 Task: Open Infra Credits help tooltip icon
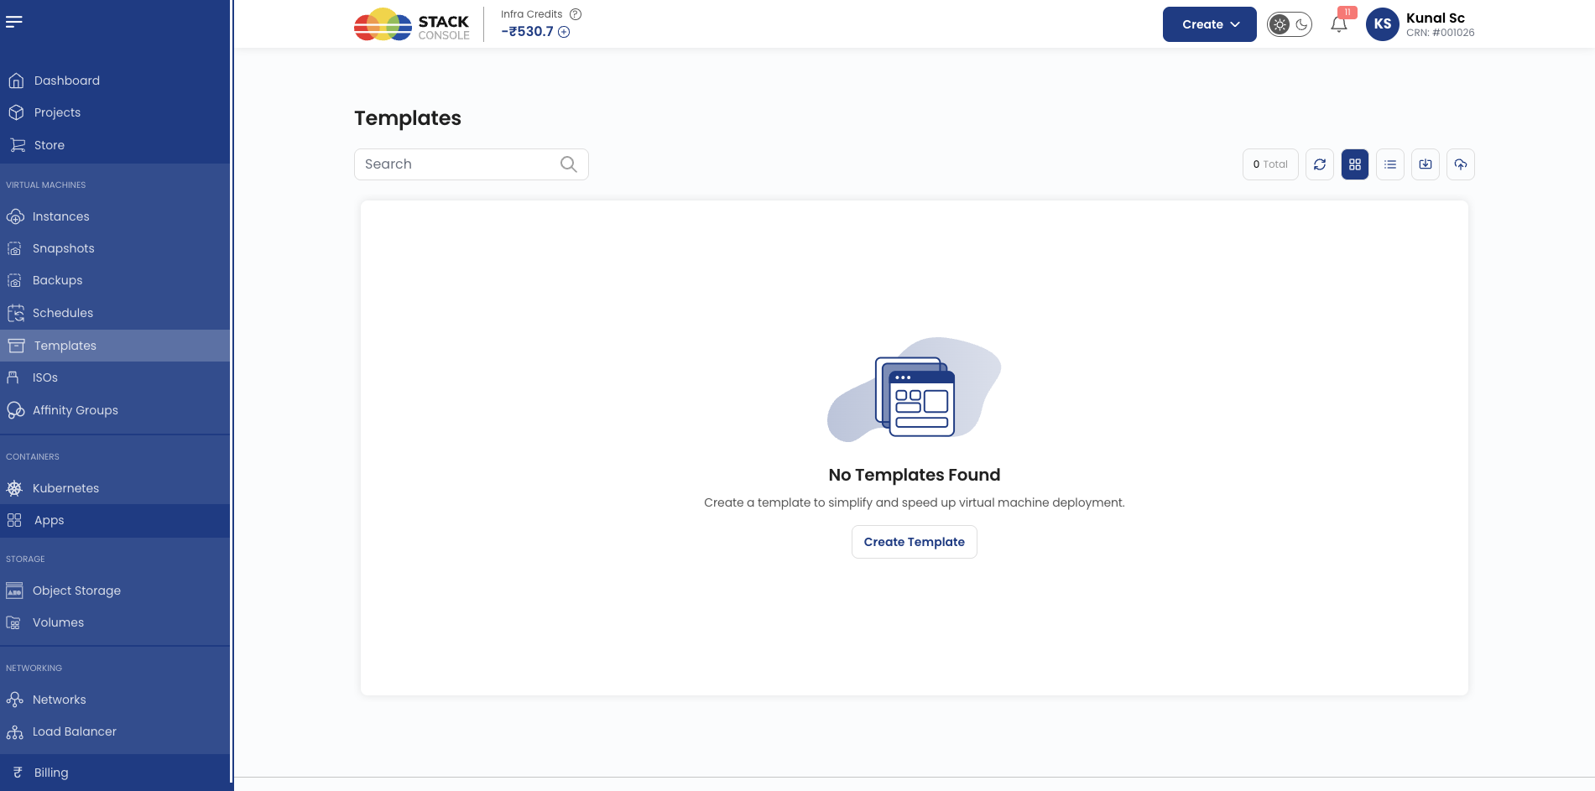576,14
